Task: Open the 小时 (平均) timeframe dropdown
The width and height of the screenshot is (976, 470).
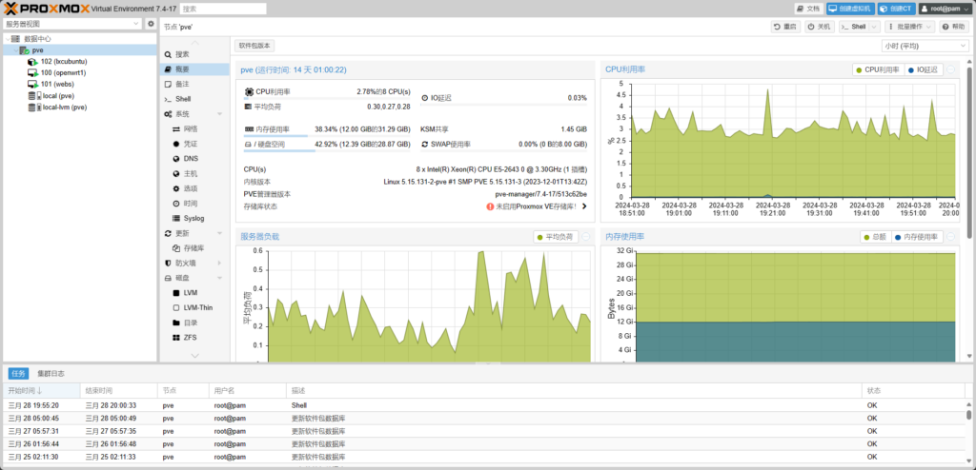Action: [925, 46]
